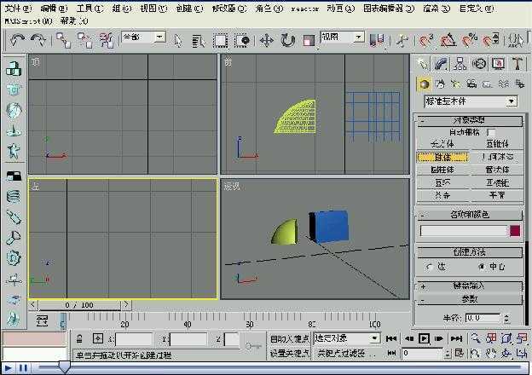
Task: Click the 圆柱体 cylinder button
Action: pyautogui.click(x=442, y=170)
